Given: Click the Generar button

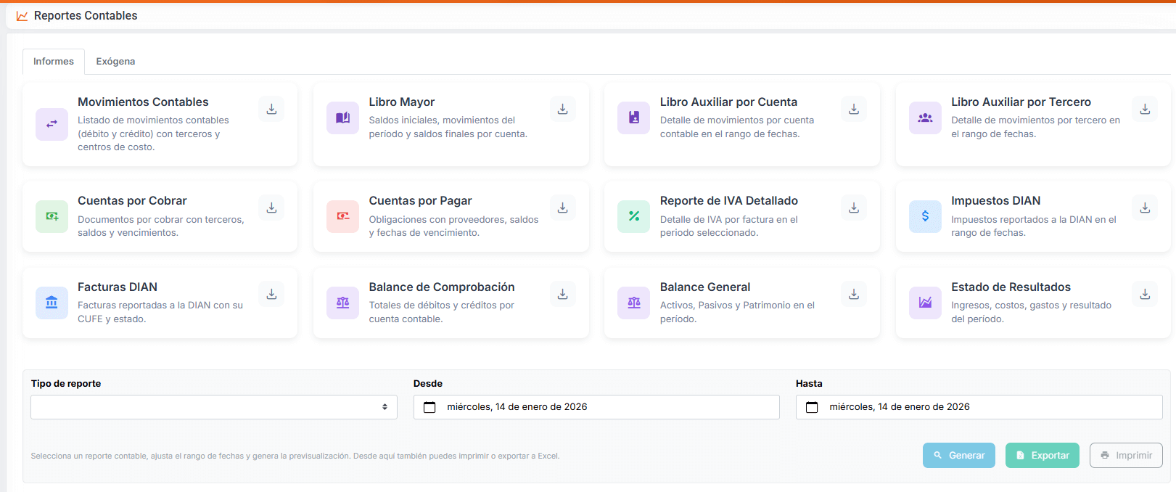Looking at the screenshot, I should [x=959, y=456].
